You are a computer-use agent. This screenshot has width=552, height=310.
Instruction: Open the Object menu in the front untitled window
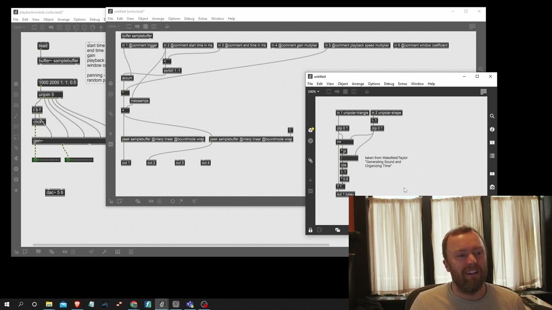(x=343, y=84)
